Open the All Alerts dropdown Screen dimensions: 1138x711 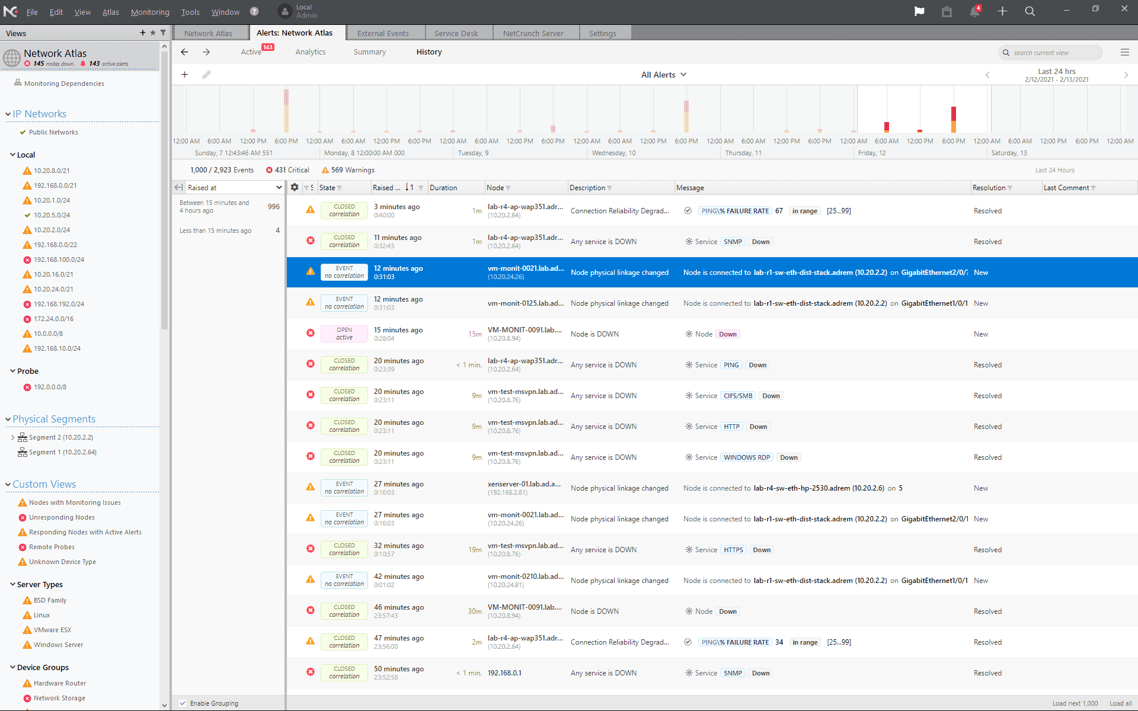point(664,75)
